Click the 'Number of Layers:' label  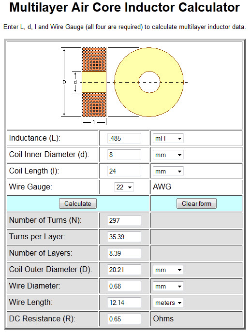(x=41, y=253)
